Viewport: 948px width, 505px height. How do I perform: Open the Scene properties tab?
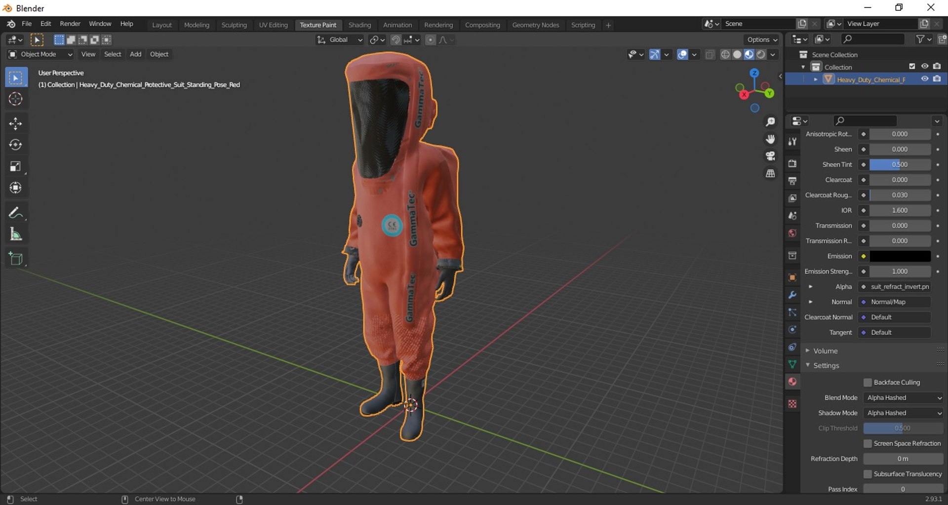792,216
